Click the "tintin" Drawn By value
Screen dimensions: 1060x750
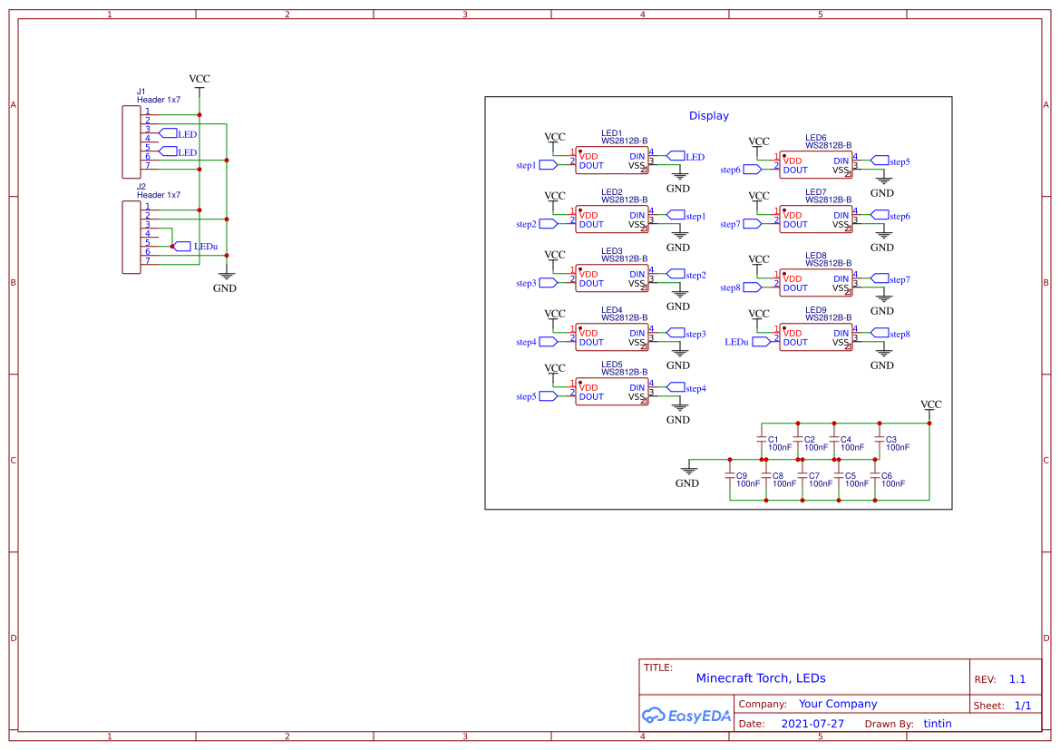point(938,724)
